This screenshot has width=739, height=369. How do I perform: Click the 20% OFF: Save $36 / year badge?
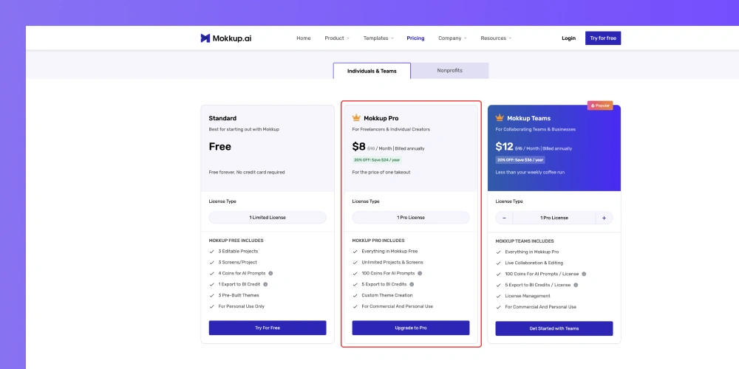coord(520,160)
